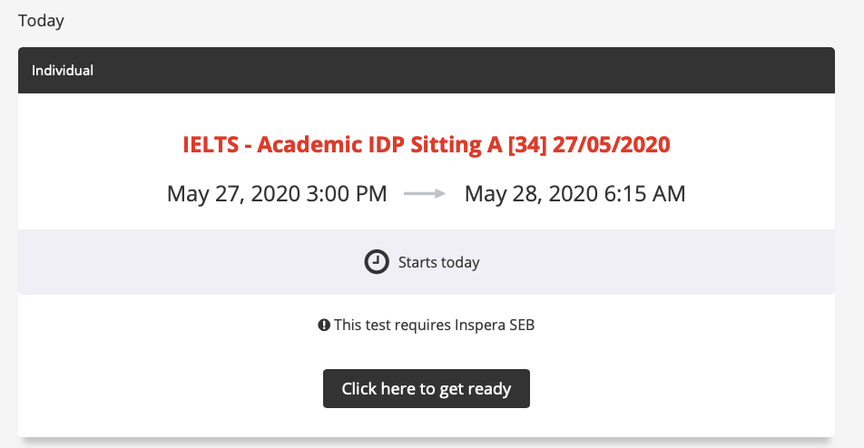Click the This test requires Inspera SEB notice
This screenshot has height=448, width=864.
434,325
